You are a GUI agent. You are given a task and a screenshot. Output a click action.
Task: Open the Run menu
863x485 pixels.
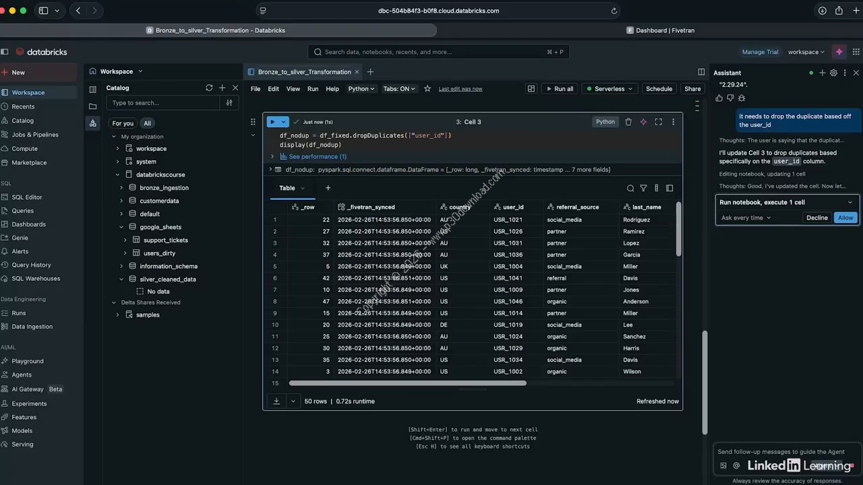(x=313, y=89)
